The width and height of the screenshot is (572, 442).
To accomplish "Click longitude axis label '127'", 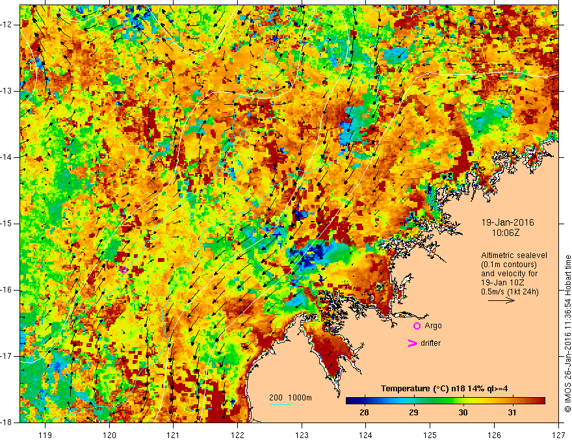I will 558,435.
